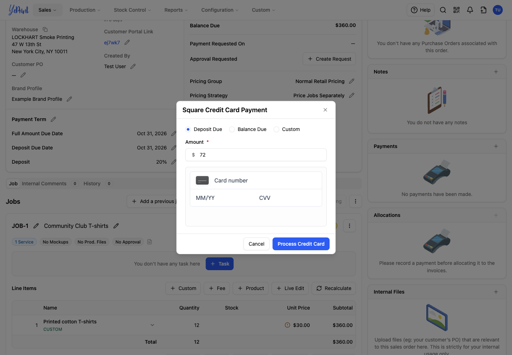Click Process Credit Card button
This screenshot has width=512, height=355.
tap(301, 244)
